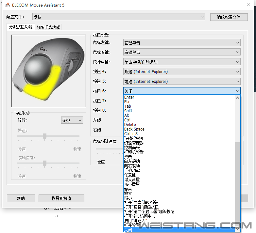Open the 鼠标左键 function dropdown
256x233 pixels.
182,43
